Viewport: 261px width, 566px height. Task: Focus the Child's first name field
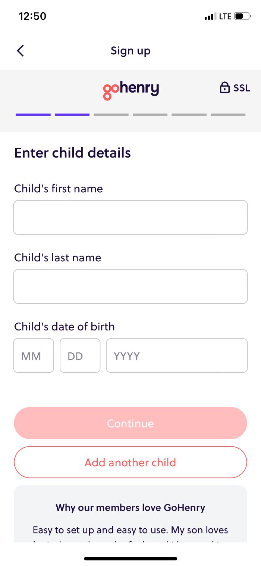click(x=130, y=217)
